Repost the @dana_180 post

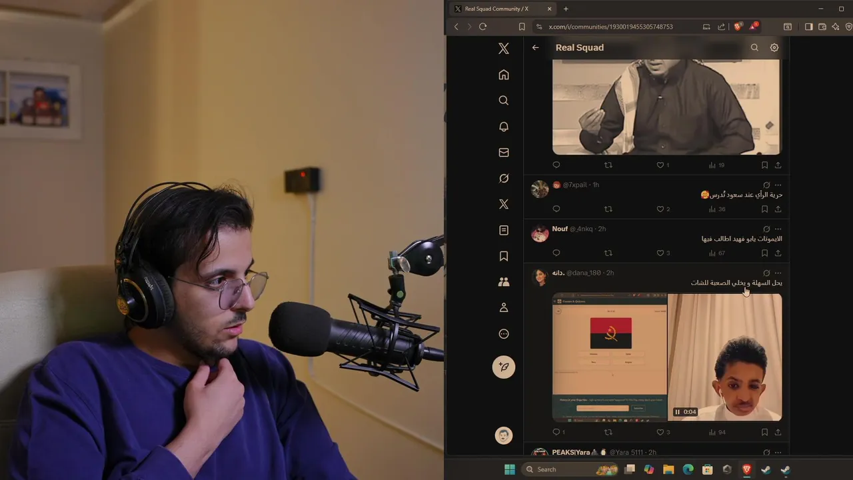[x=608, y=432]
